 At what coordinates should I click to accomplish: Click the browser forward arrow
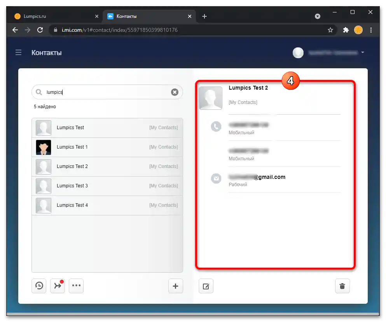point(28,30)
